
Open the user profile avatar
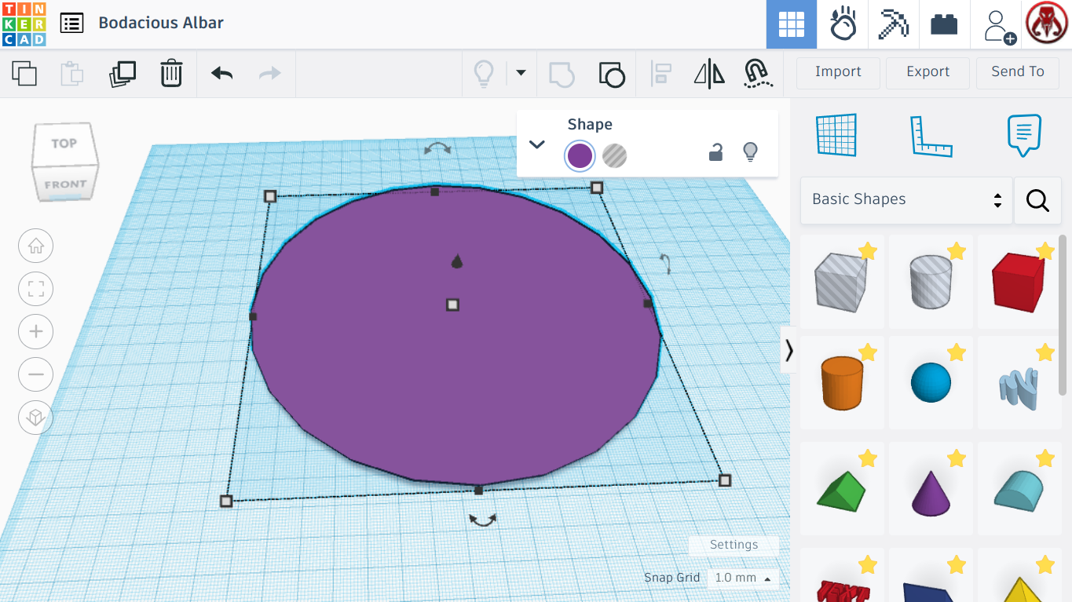point(1047,24)
